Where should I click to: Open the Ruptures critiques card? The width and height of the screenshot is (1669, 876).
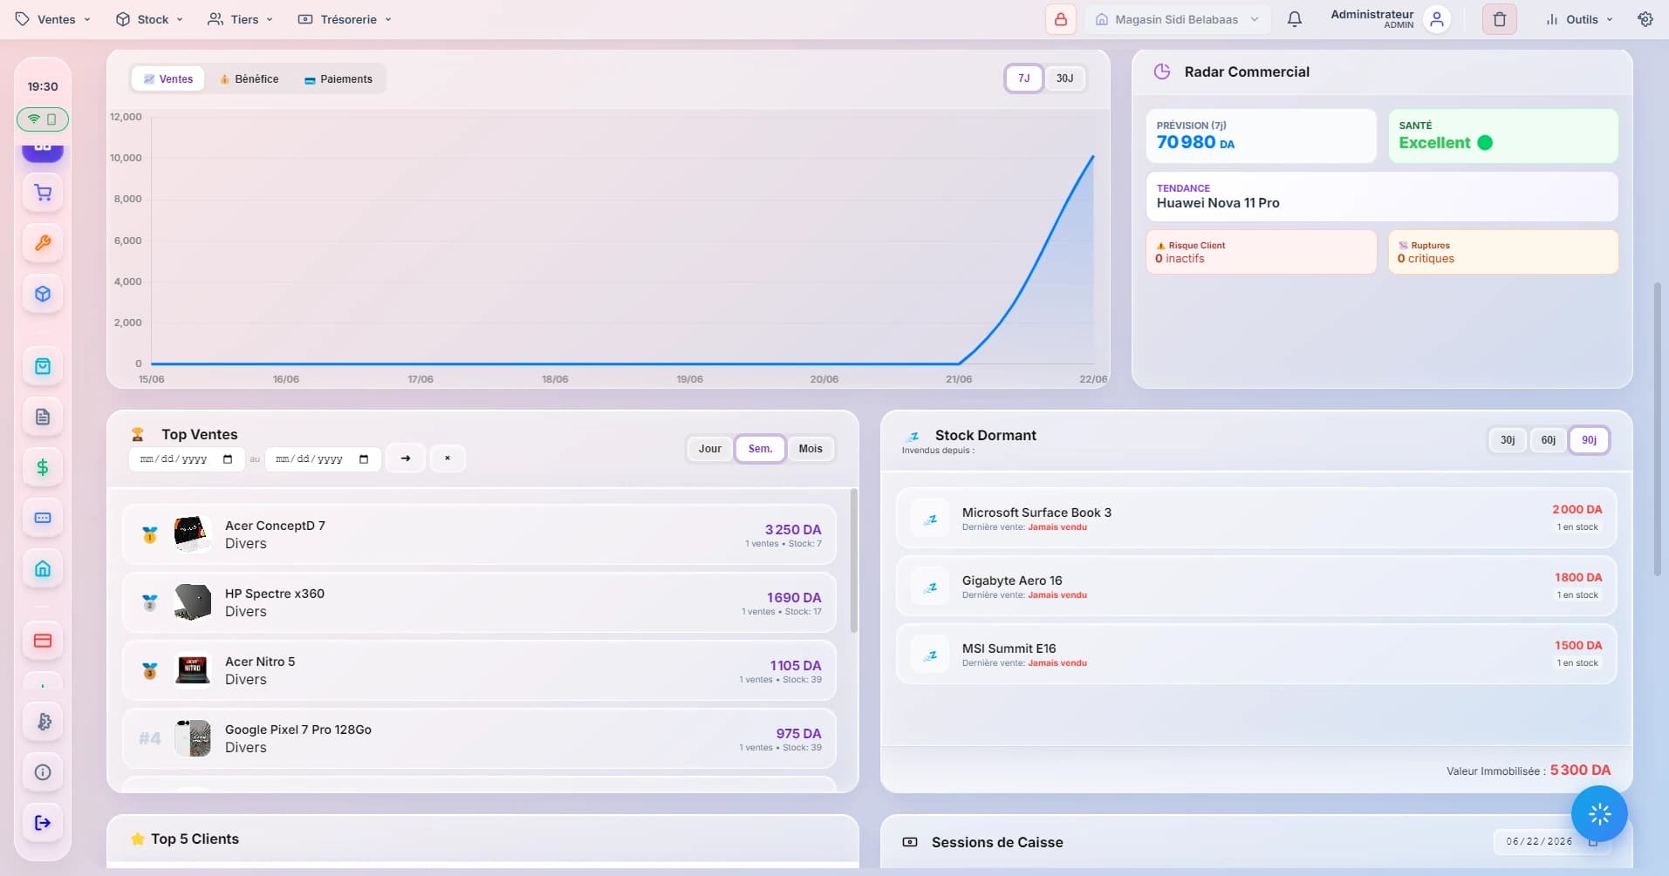[x=1503, y=252]
